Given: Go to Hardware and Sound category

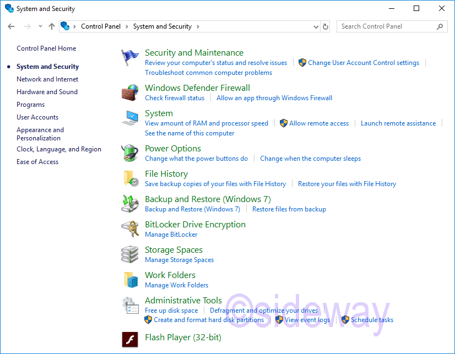Looking at the screenshot, I should [47, 92].
